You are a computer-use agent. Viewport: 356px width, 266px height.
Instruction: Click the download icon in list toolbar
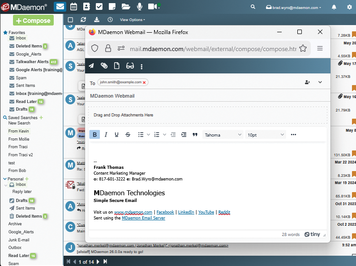point(97,20)
